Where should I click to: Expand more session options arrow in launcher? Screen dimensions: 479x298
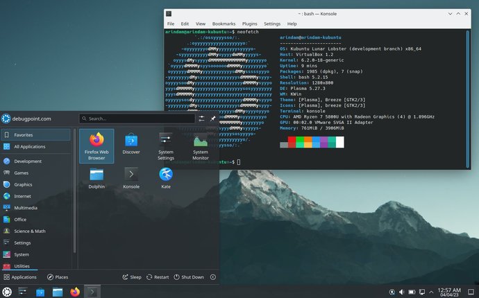(x=213, y=277)
